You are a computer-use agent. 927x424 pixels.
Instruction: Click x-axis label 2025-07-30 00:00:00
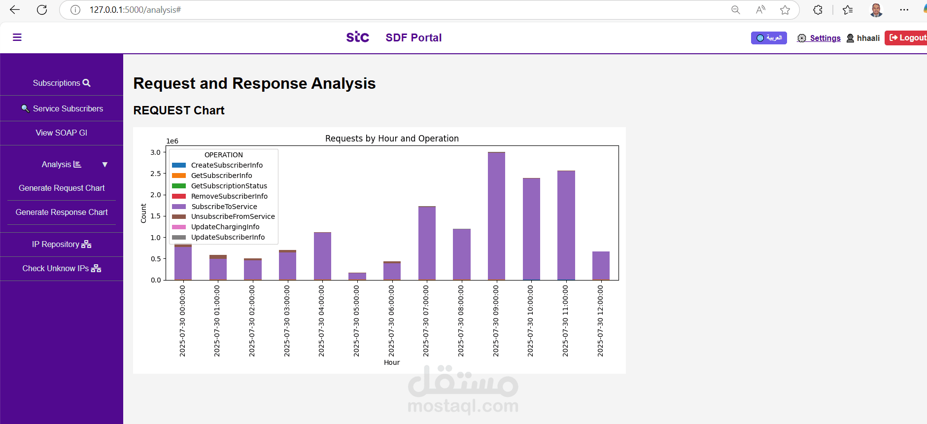click(x=182, y=321)
